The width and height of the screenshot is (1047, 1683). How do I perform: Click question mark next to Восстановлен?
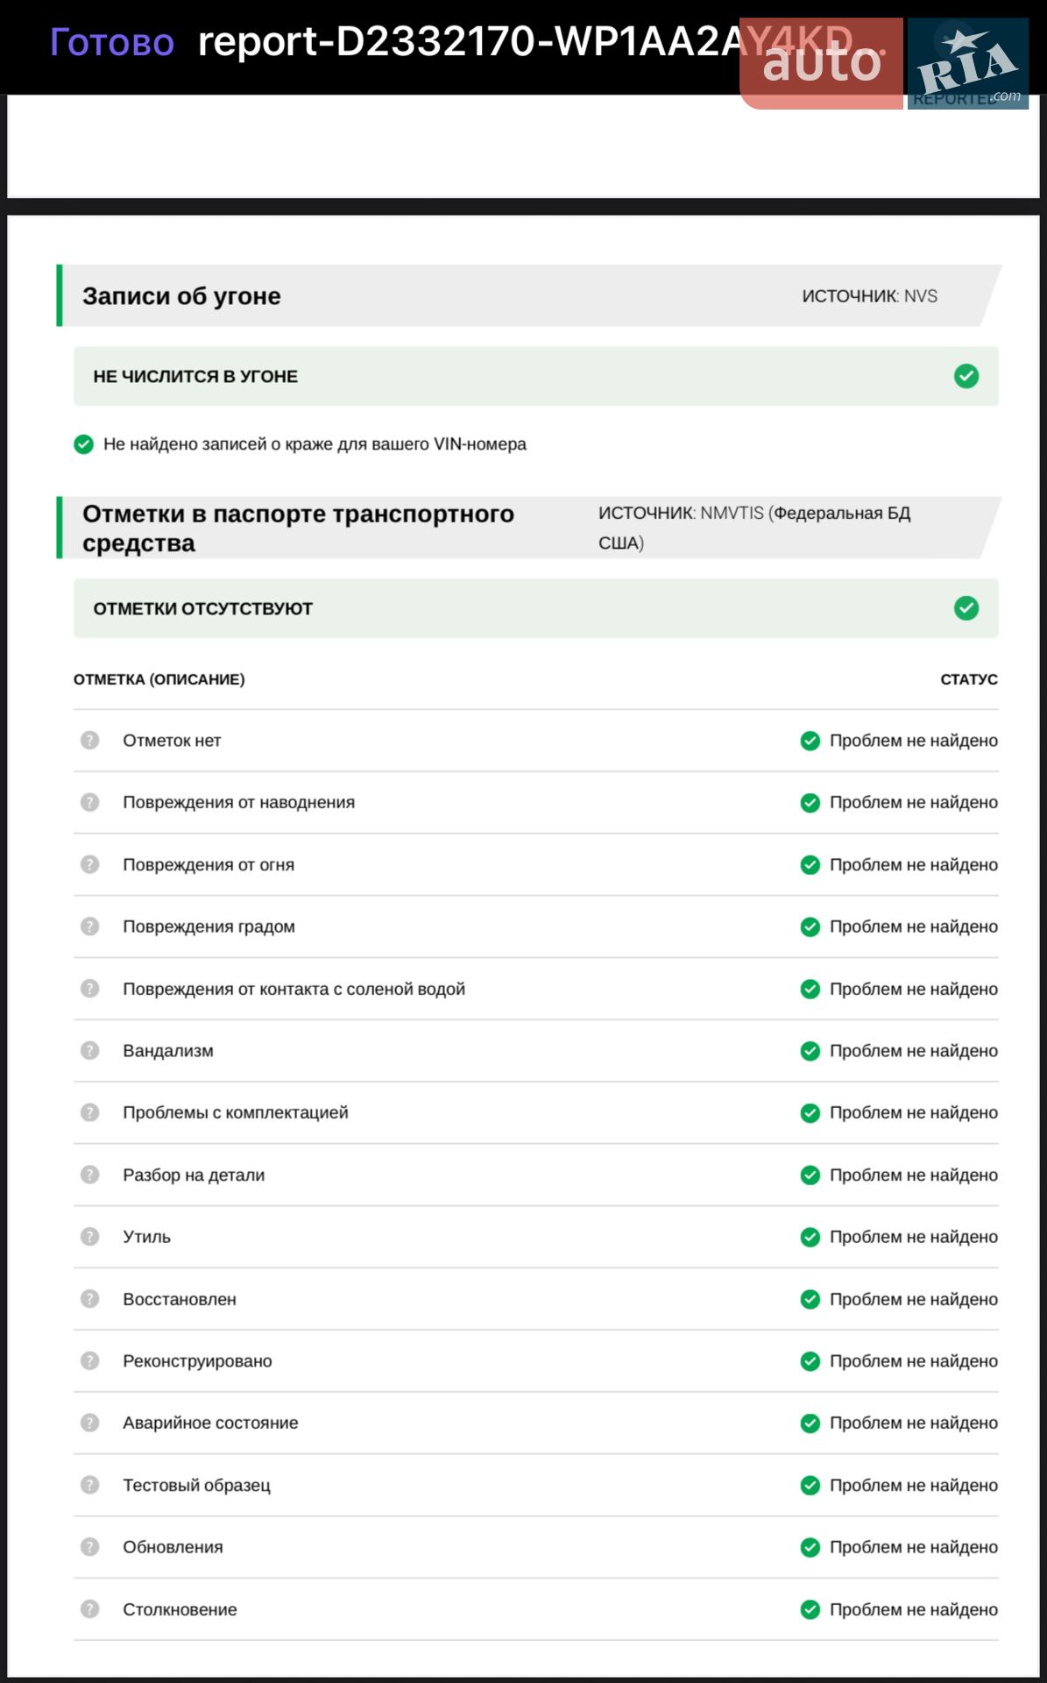click(x=89, y=1299)
